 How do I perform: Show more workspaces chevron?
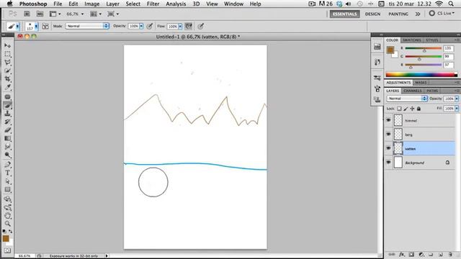point(418,14)
